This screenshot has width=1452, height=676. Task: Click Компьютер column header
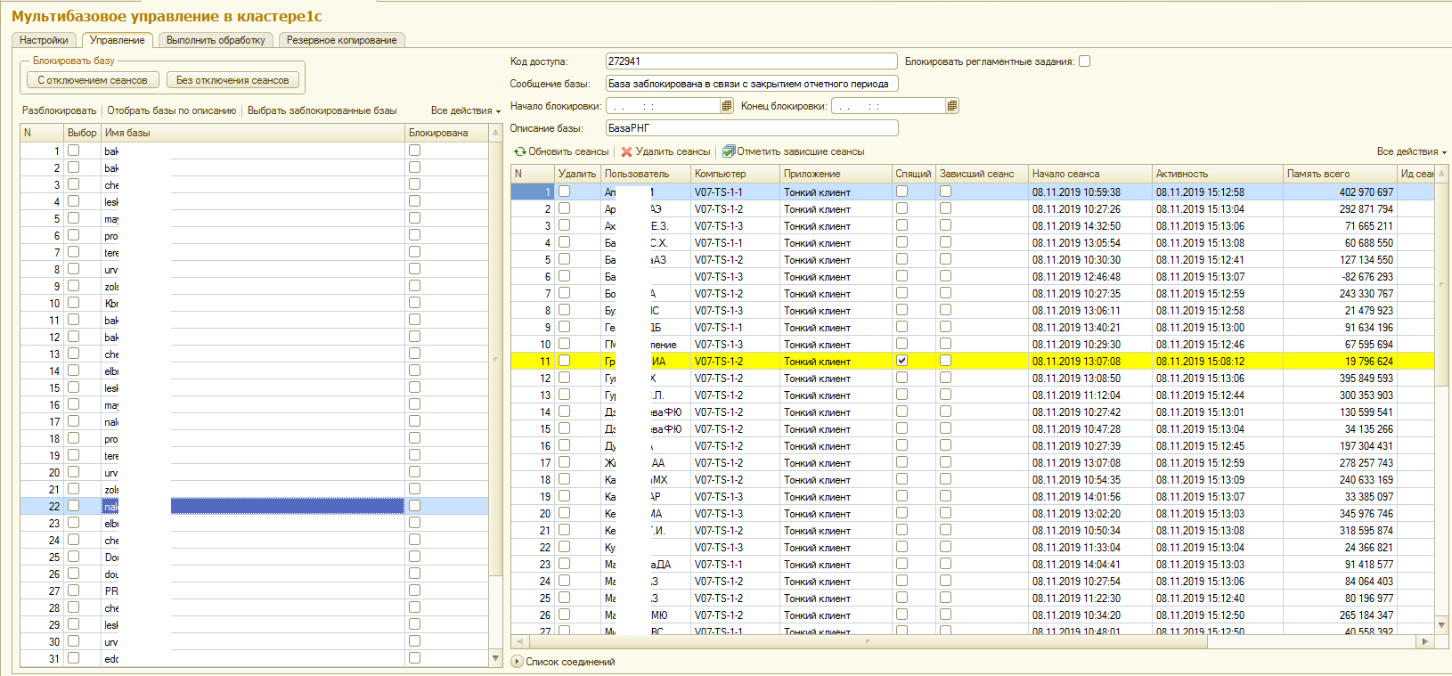pyautogui.click(x=736, y=174)
